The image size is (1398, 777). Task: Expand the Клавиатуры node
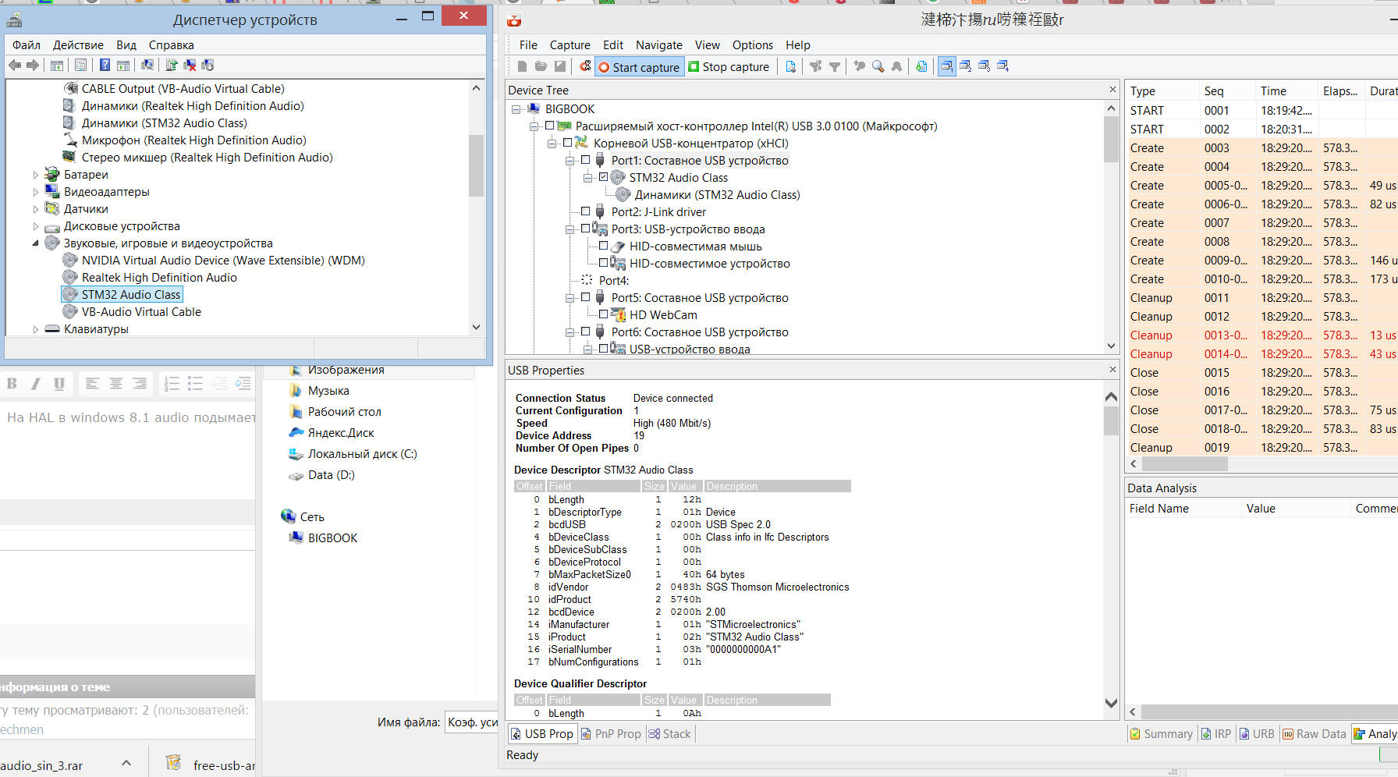tap(35, 329)
